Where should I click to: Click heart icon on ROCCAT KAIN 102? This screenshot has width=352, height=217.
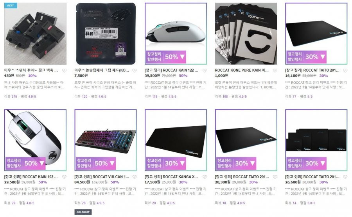point(64,177)
